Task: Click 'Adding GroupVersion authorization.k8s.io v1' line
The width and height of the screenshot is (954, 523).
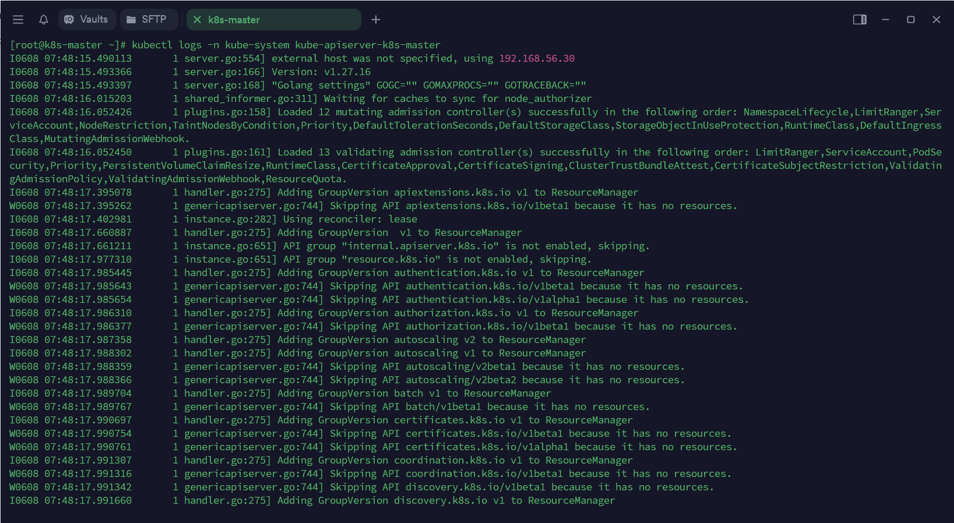Action: pyautogui.click(x=324, y=313)
